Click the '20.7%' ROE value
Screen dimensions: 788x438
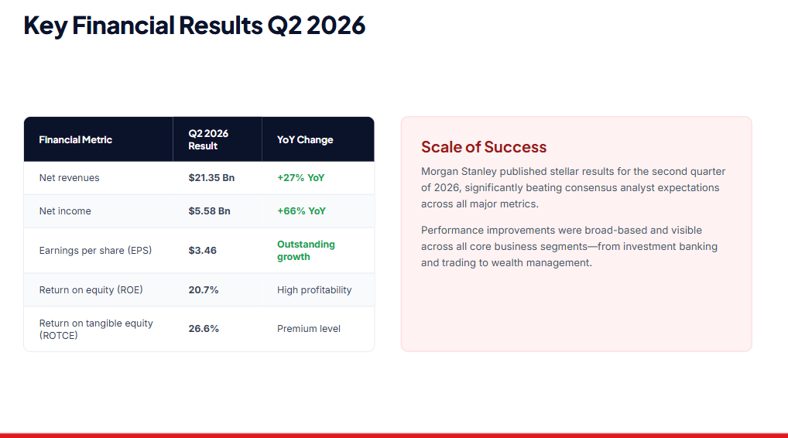pos(204,290)
